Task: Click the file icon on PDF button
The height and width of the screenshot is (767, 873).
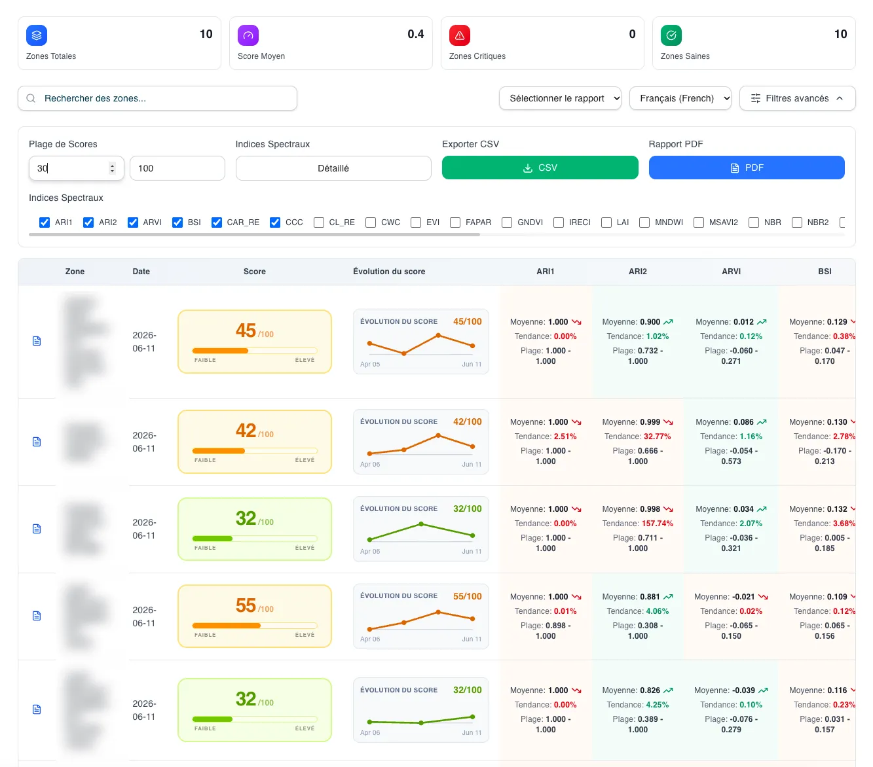Action: 735,168
